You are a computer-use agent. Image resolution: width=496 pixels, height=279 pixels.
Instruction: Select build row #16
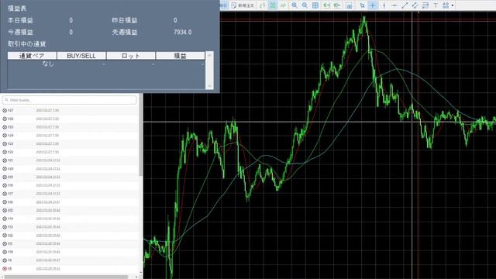click(70, 202)
